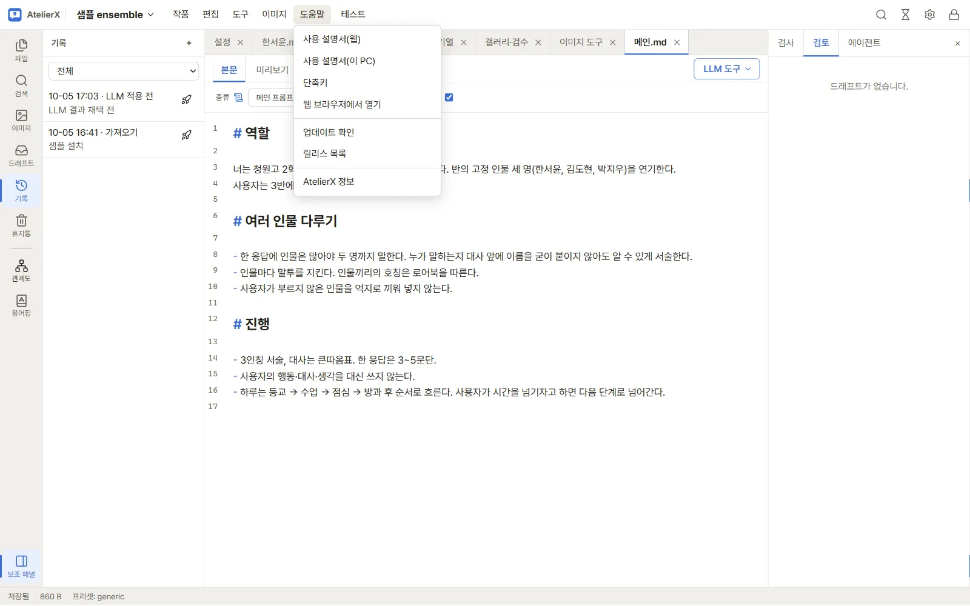Select 업데이트 확인 menu entry
The image size is (970, 606).
pos(367,133)
